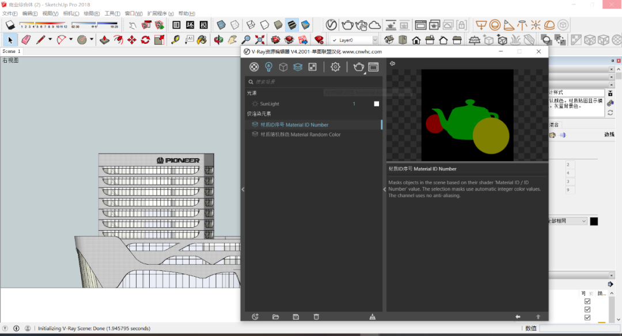Render with Asset Editor teapot button
This screenshot has width=622, height=336.
[x=359, y=67]
